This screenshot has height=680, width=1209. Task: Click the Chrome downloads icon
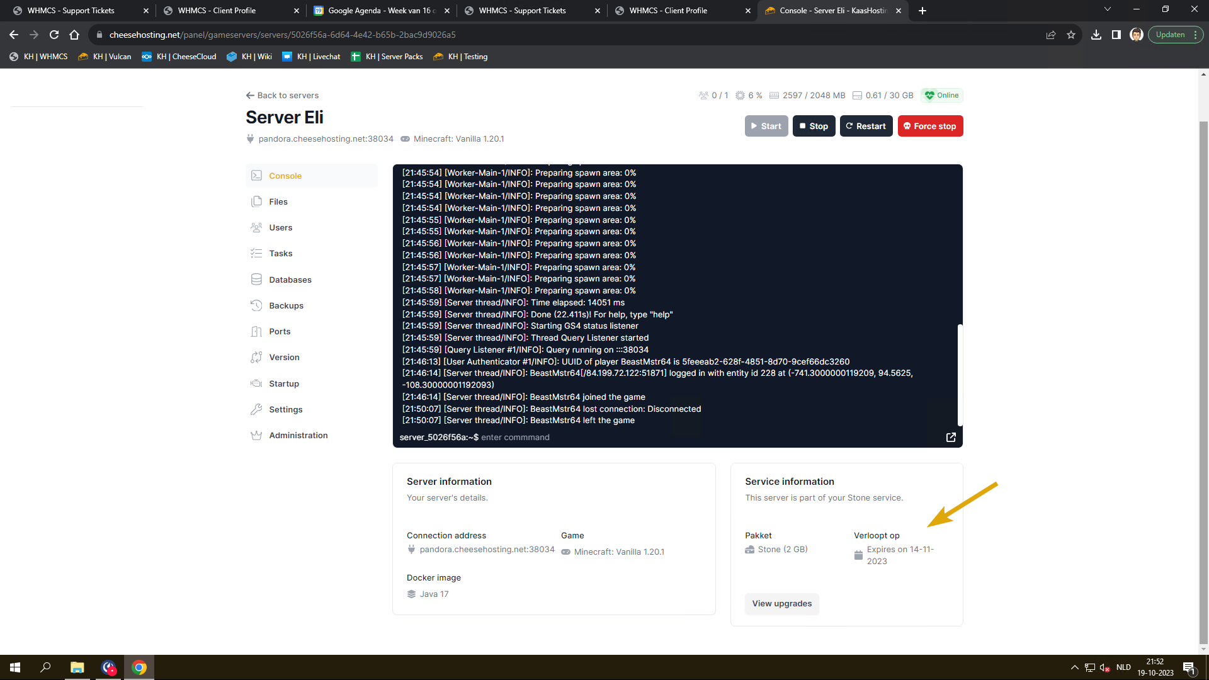tap(1096, 35)
